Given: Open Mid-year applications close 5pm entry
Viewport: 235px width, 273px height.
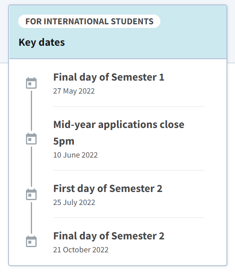Looking at the screenshot, I should click(119, 133).
